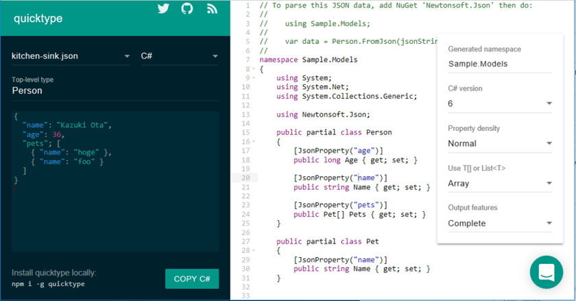This screenshot has width=576, height=301.
Task: Open Property density Normal dropdown
Action: (x=500, y=143)
